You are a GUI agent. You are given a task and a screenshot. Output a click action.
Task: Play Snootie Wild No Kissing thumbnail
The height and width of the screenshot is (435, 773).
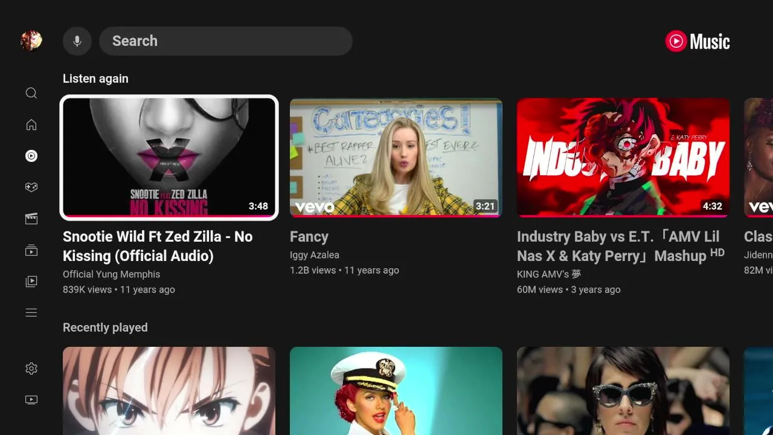(x=169, y=157)
